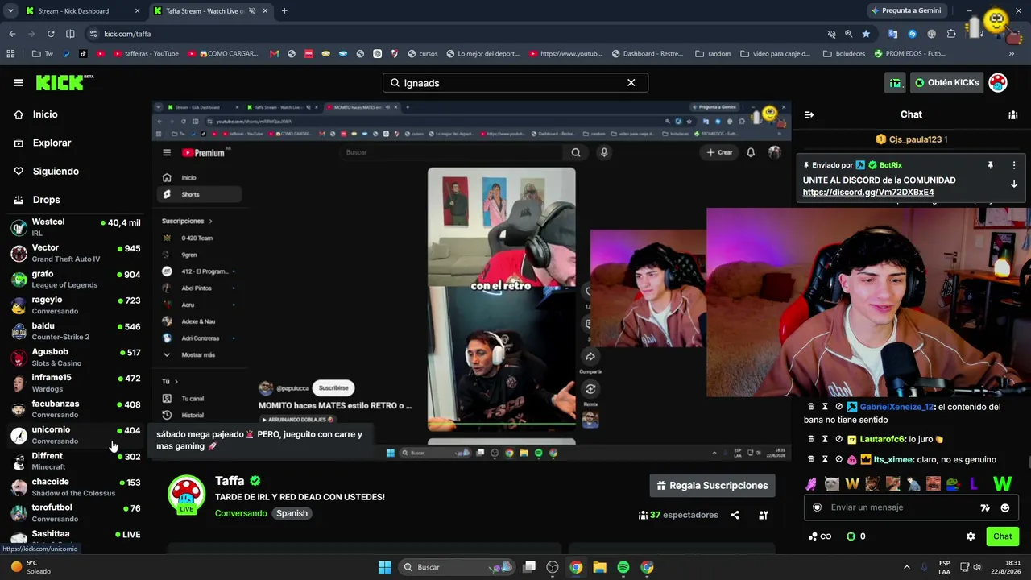Show more bookmarks with the overflow chevron
The height and width of the screenshot is (580, 1031).
tap(1012, 54)
